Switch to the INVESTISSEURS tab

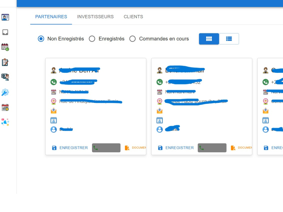tap(95, 17)
